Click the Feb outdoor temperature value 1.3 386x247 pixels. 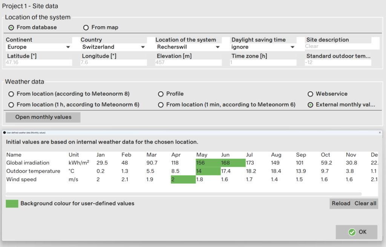125,171
